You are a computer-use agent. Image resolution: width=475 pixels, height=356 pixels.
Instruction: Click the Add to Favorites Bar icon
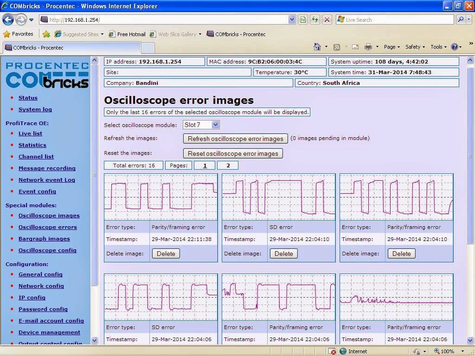[46, 34]
